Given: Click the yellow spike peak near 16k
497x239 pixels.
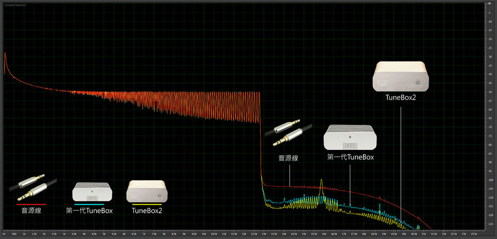Looking at the screenshot, I should [x=321, y=180].
